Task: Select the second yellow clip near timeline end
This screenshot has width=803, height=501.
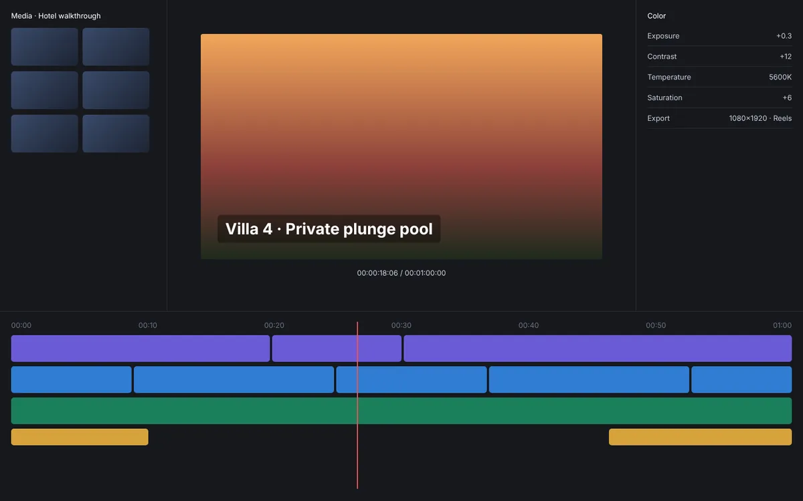Action: [700, 437]
